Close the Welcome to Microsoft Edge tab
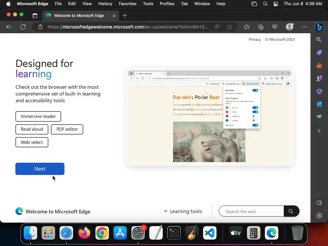This screenshot has height=246, width=328. pos(114,16)
